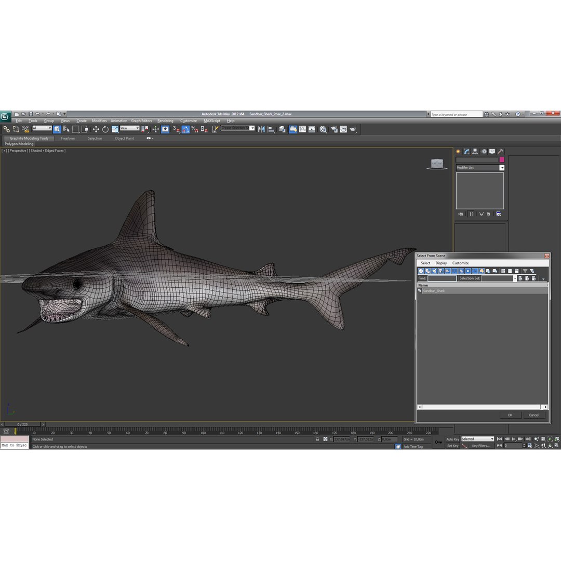The height and width of the screenshot is (561, 561).
Task: Click Add Time Tag
Action: pyautogui.click(x=413, y=447)
